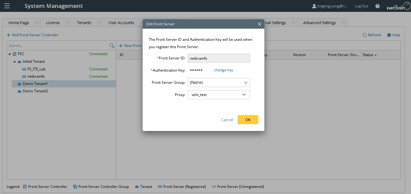Select Demo Tenant1 in the tree
Viewport: 411px width, 194px height.
tap(36, 83)
